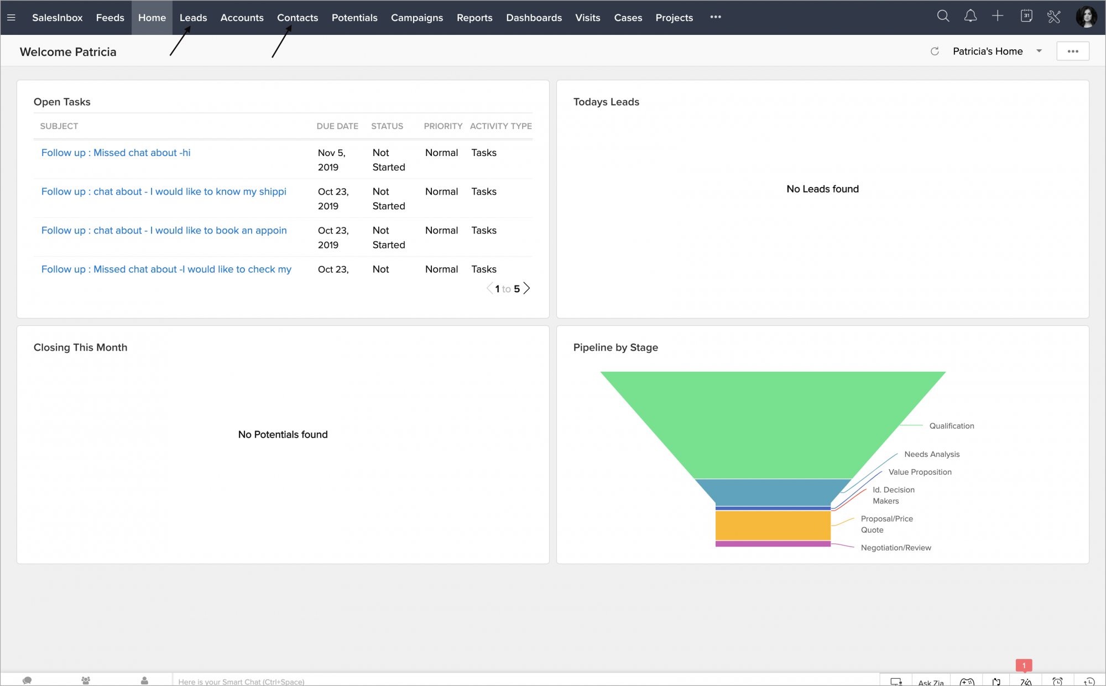Open 'Follow up : Missed chat about -hi' task
This screenshot has height=686, width=1106.
116,153
